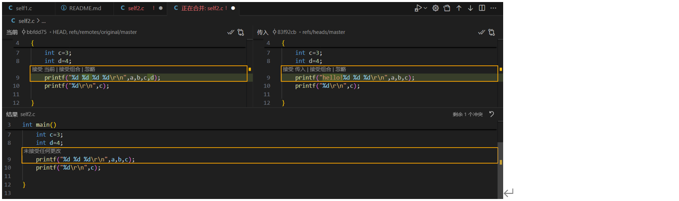The width and height of the screenshot is (679, 201).
Task: Go to previous conflict with up arrow
Action: (x=459, y=8)
